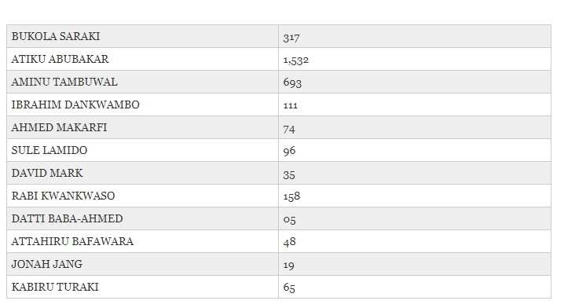564x308 pixels.
Task: Select the SULE LAMIDO row label
Action: [49, 150]
